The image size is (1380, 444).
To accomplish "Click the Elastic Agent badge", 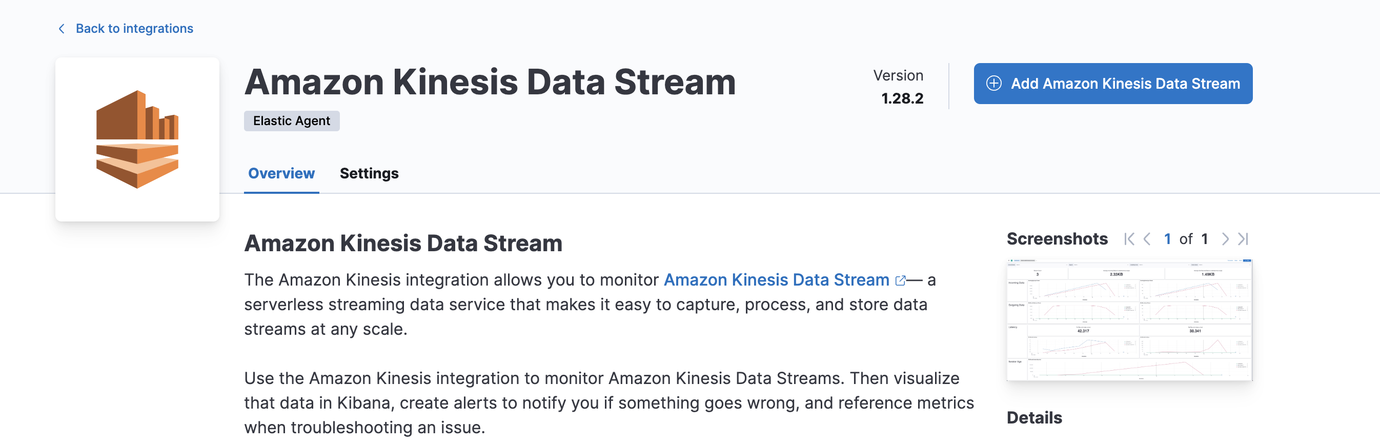I will pyautogui.click(x=291, y=121).
